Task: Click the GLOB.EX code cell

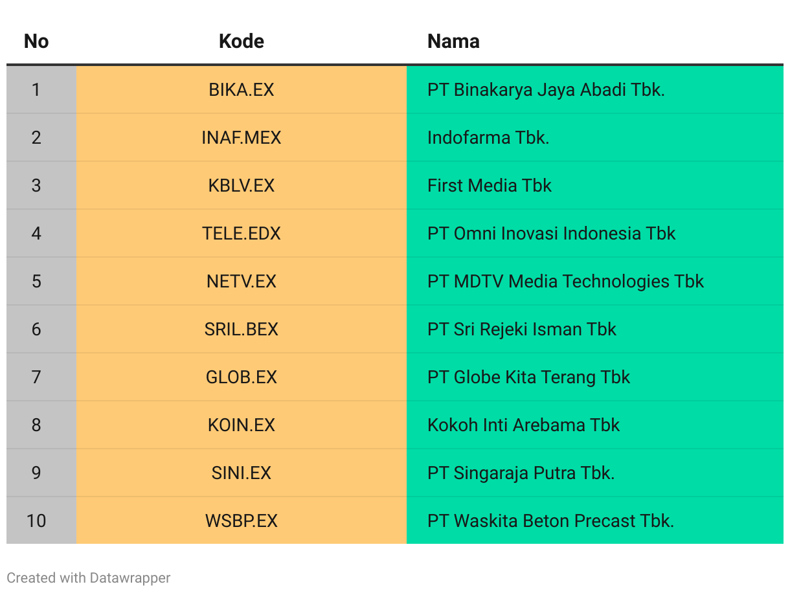Action: click(x=242, y=377)
